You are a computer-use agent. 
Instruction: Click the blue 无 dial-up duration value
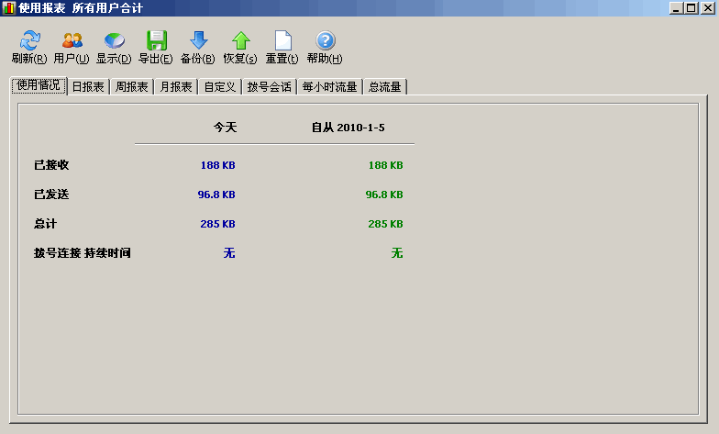(229, 253)
